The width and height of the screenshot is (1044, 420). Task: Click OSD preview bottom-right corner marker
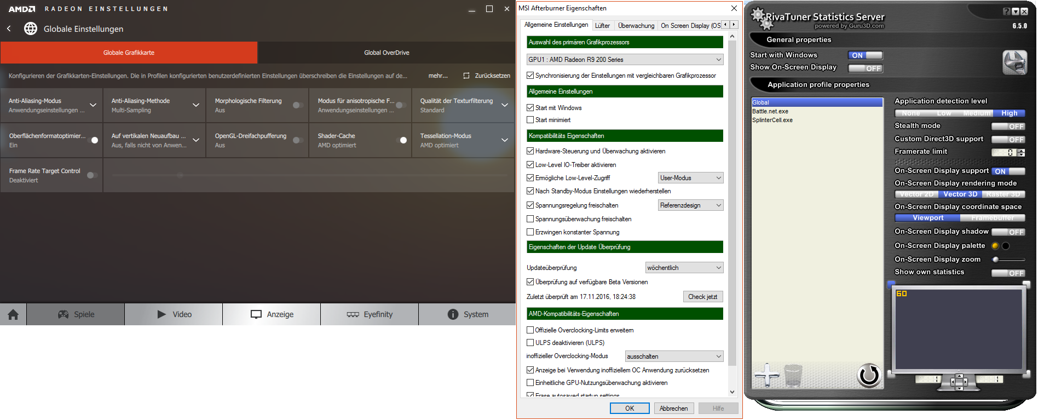click(1026, 374)
